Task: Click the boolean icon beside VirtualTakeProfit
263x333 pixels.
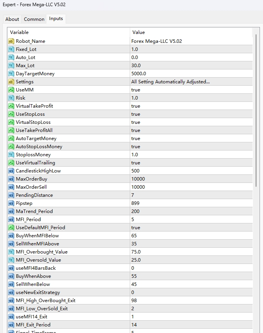Action: tap(11, 106)
